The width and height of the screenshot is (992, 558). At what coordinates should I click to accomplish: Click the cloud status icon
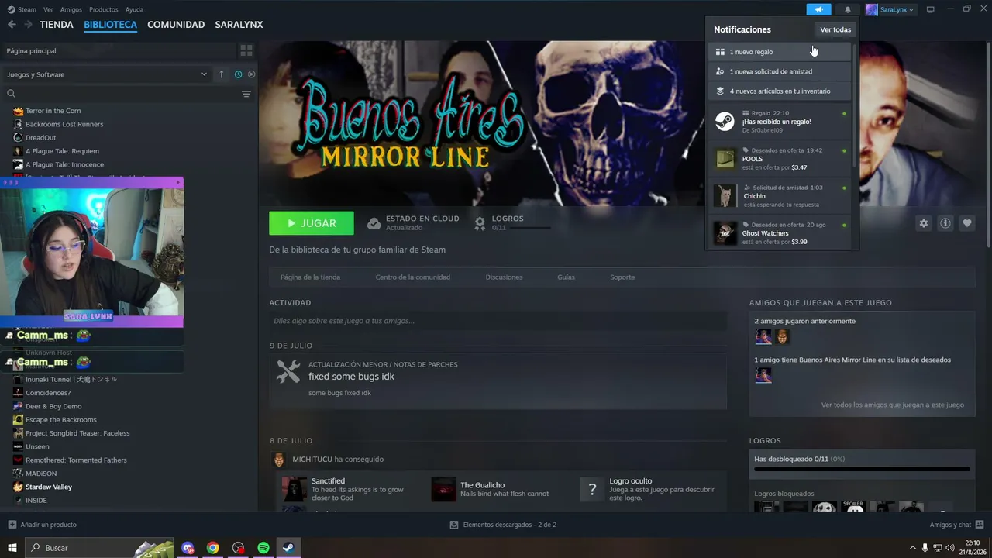point(374,223)
